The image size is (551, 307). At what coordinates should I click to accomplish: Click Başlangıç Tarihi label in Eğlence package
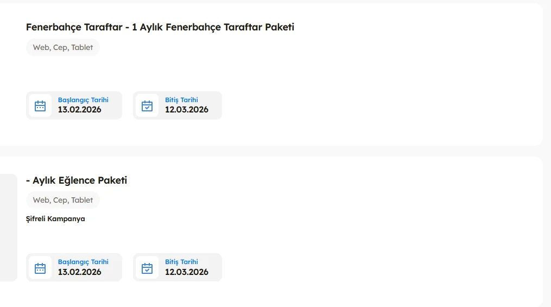(x=83, y=262)
